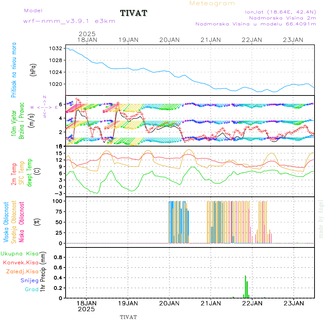Select the Zaledj.Kisa legend entry
This screenshot has height=328, width=328.
point(22,272)
